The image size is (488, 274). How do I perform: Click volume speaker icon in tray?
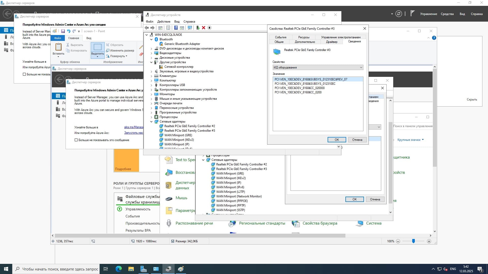[x=445, y=269]
